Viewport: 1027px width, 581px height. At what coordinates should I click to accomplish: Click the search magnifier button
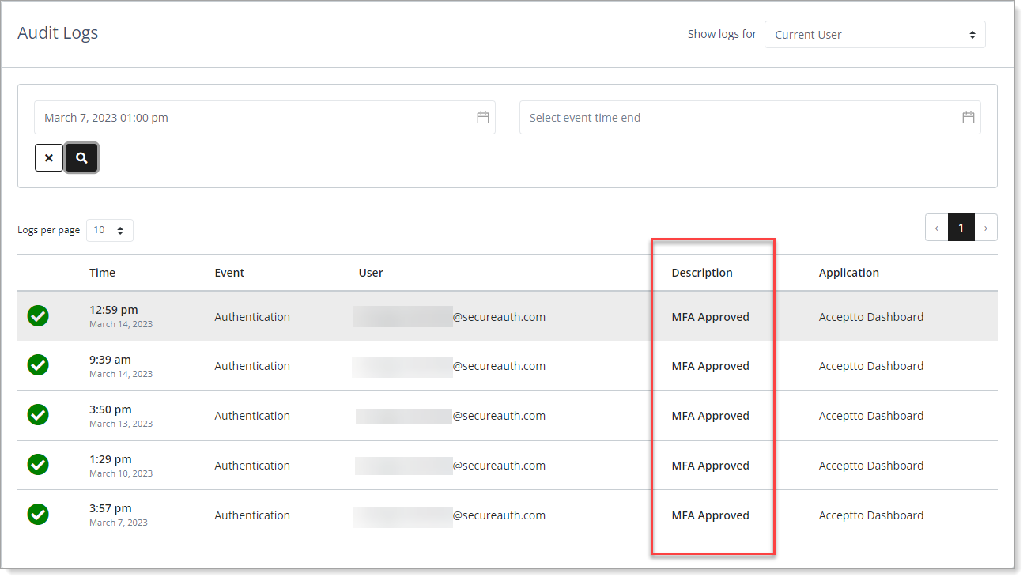[81, 158]
